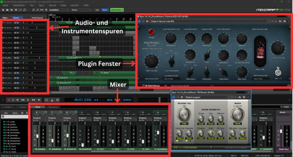The image size is (293, 157).
Task: Click the zoom out magnifier icon
Action: [37, 10]
